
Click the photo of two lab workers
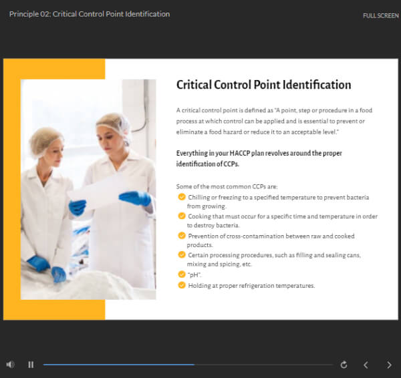[x=88, y=189]
